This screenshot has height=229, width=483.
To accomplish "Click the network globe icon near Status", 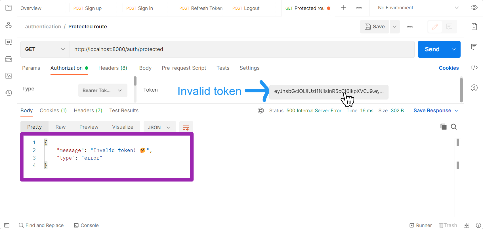I will click(261, 111).
